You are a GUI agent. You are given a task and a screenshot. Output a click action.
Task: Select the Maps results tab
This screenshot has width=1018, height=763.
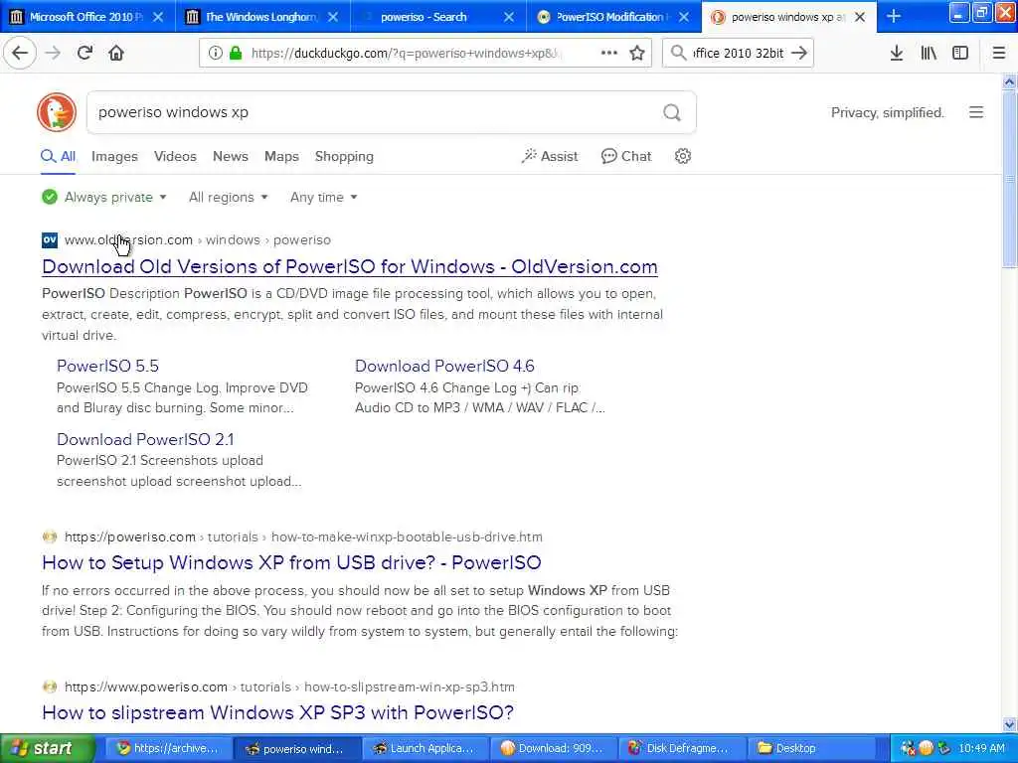point(281,156)
